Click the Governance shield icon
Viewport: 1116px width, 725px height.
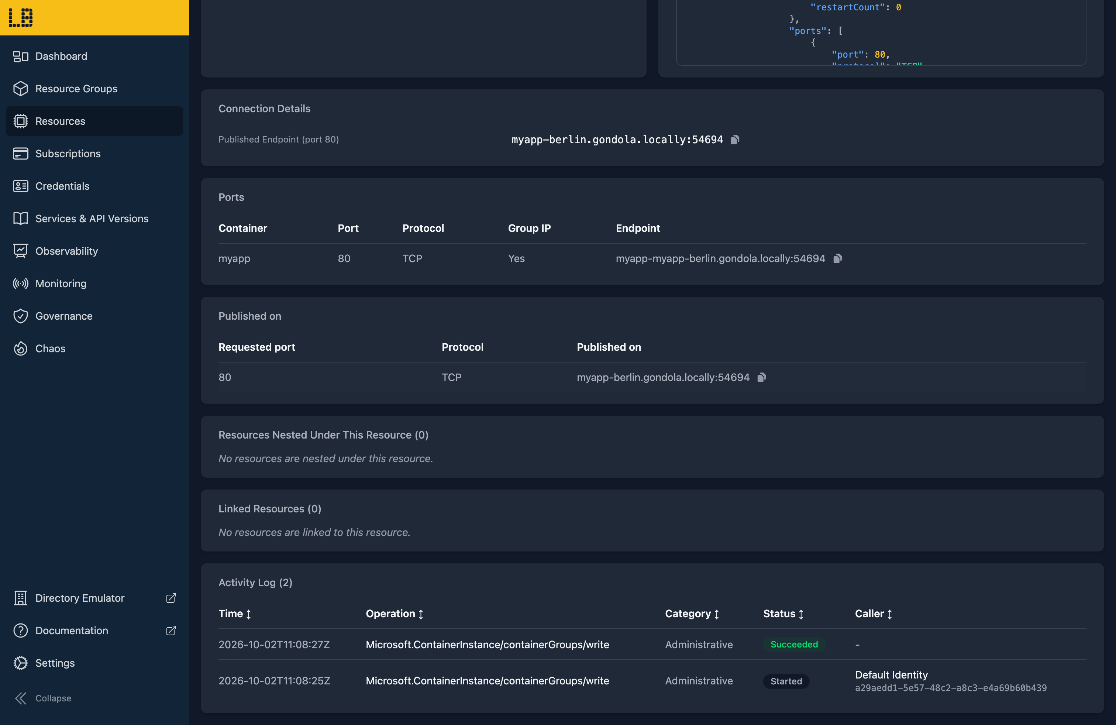tap(21, 316)
